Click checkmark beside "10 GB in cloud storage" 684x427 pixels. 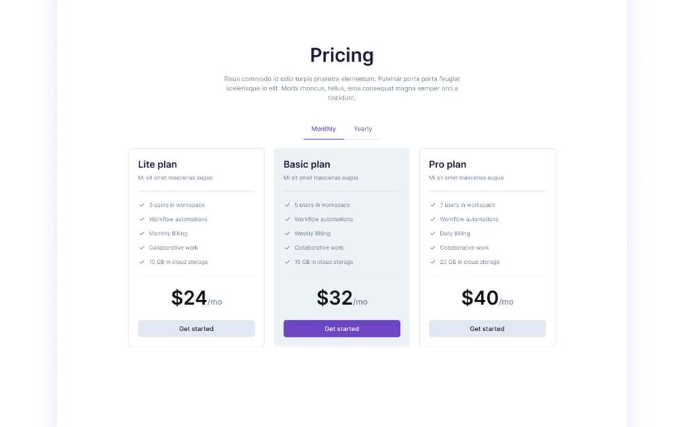pos(142,262)
